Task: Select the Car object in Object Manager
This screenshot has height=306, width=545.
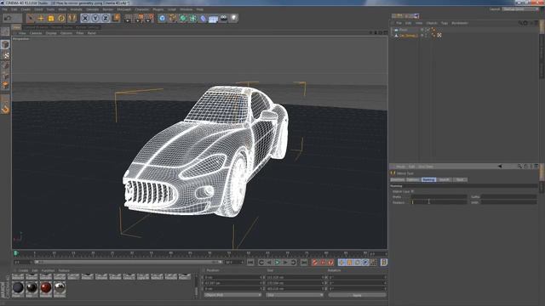Action: (x=408, y=36)
